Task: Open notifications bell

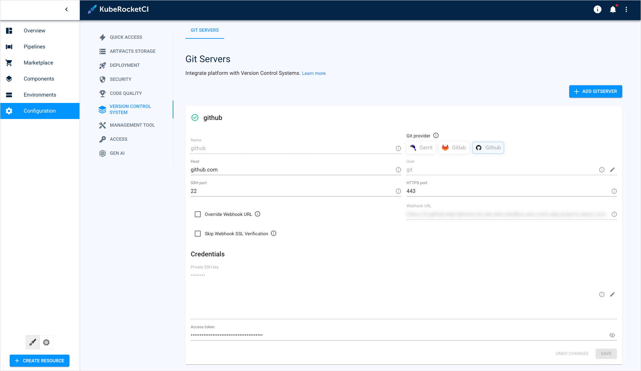Action: (x=613, y=10)
